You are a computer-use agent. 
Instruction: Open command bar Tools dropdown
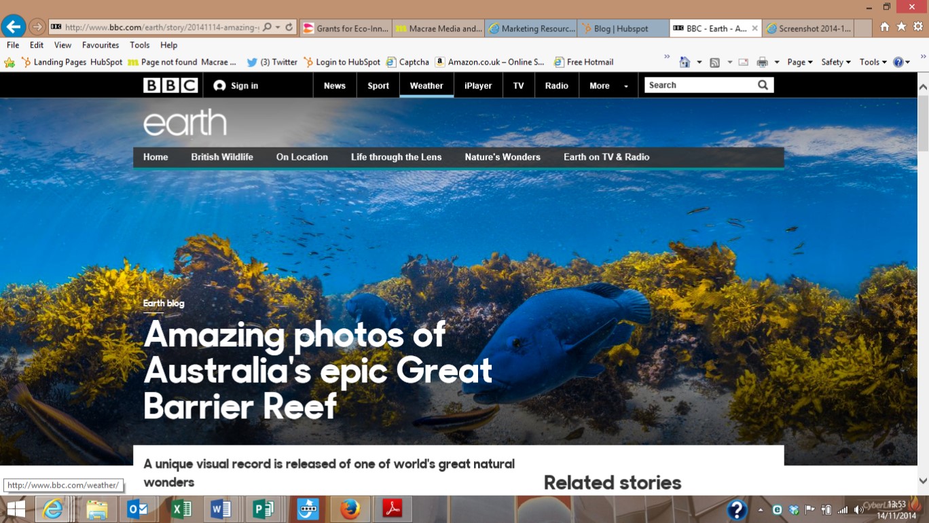pyautogui.click(x=873, y=62)
